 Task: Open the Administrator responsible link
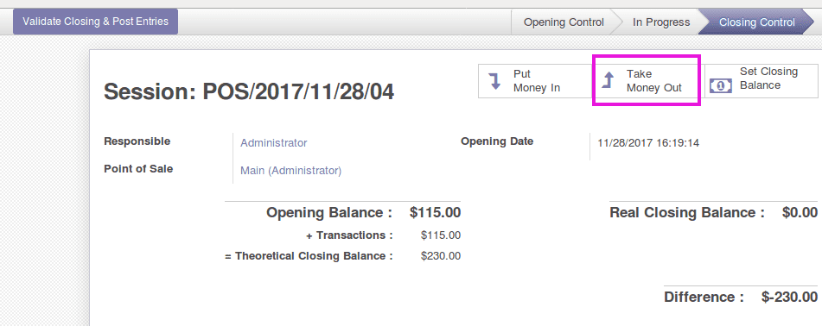[x=274, y=143]
